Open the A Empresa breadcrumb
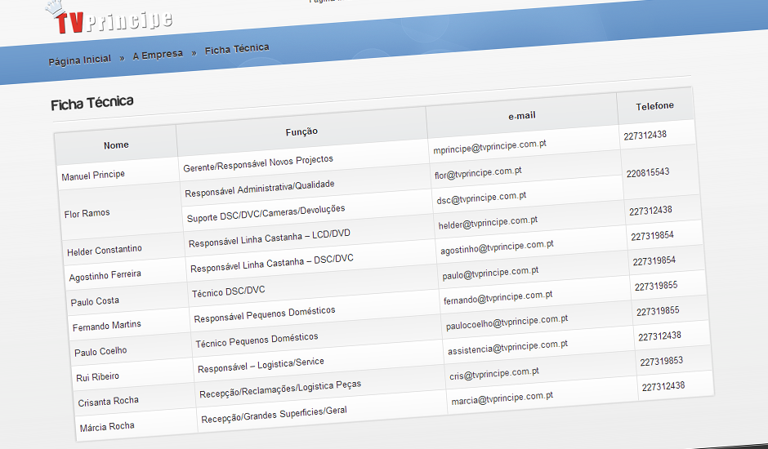The image size is (768, 449). 158,55
